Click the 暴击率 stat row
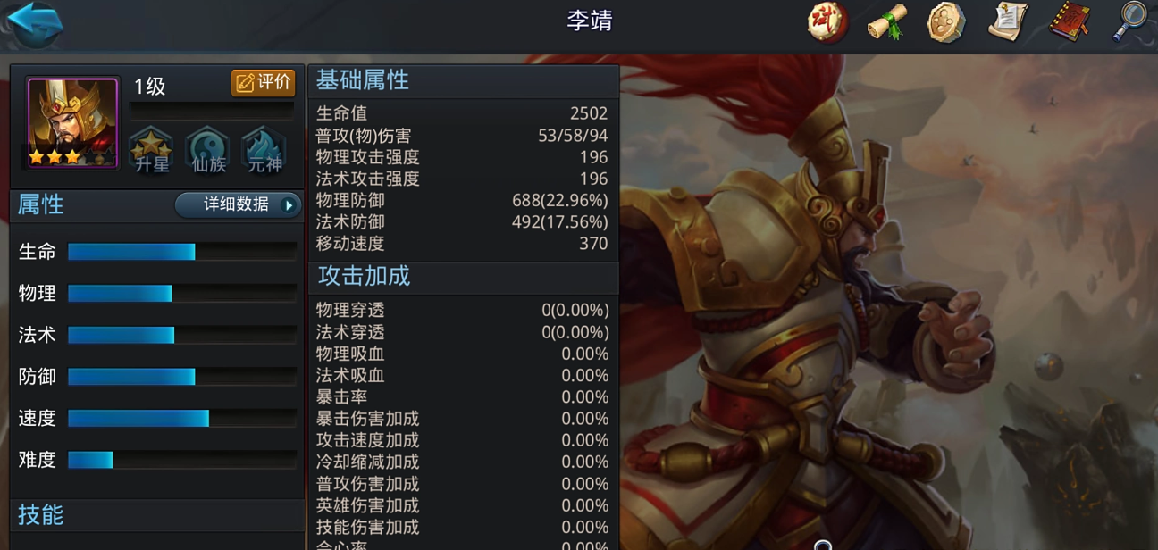This screenshot has width=1158, height=550. click(x=463, y=397)
